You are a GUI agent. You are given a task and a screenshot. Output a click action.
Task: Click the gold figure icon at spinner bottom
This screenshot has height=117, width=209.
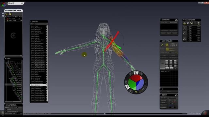click(136, 92)
